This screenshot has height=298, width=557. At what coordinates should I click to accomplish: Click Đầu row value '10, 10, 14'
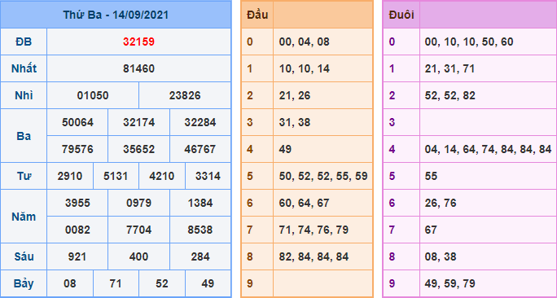[x=305, y=68]
